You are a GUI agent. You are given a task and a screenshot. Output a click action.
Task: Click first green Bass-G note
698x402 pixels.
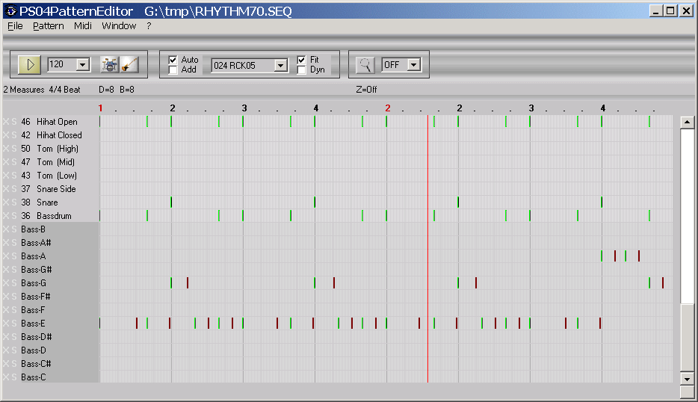pos(171,282)
